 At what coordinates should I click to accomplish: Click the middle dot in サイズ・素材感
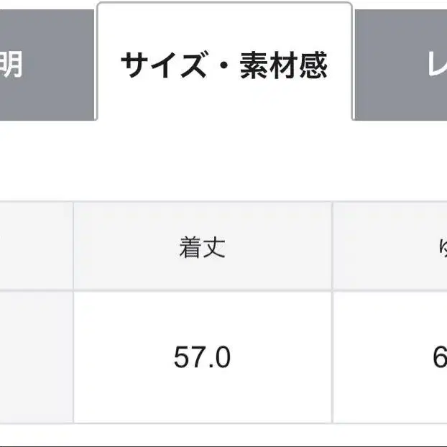[222, 65]
